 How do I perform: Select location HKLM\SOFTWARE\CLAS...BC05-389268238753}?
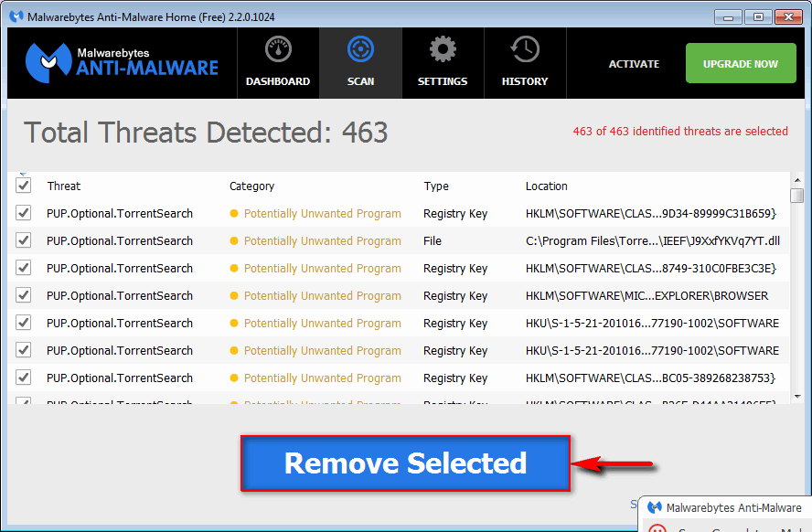pyautogui.click(x=650, y=378)
